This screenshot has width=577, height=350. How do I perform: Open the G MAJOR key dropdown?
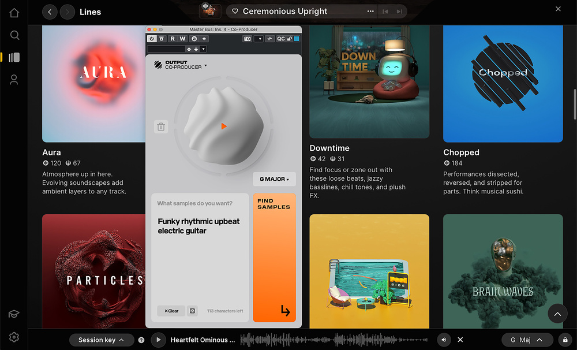coord(274,179)
